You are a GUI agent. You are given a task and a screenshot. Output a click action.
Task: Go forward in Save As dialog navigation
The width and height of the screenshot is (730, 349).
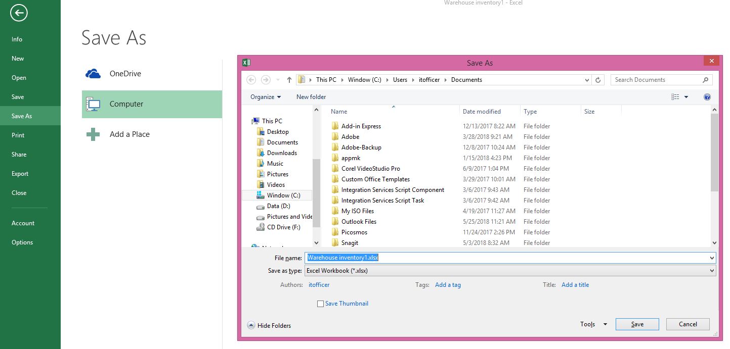pyautogui.click(x=266, y=80)
